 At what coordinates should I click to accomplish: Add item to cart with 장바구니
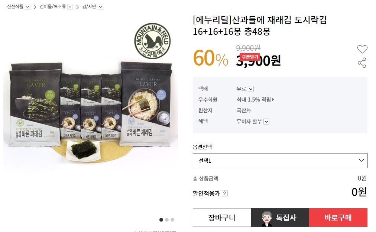(x=222, y=218)
